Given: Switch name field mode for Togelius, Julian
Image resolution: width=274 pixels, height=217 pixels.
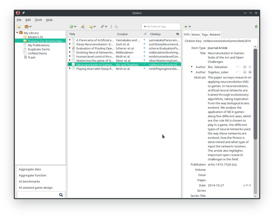Looking at the screenshot, I should tap(238, 72).
